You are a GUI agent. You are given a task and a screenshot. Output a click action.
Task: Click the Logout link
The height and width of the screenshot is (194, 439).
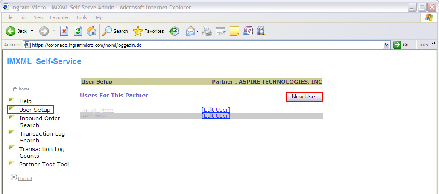coord(25,178)
